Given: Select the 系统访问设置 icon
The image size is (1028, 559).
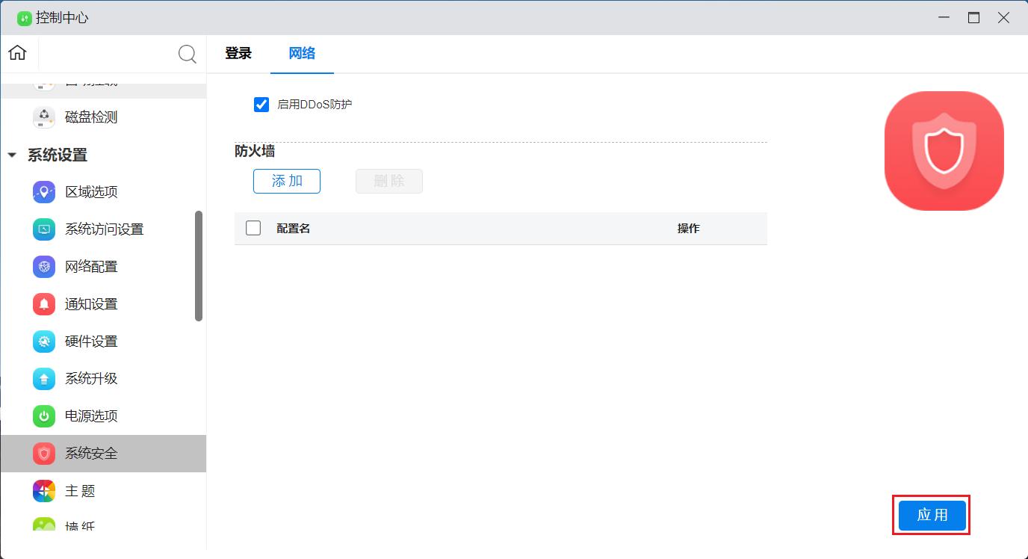Looking at the screenshot, I should [44, 229].
